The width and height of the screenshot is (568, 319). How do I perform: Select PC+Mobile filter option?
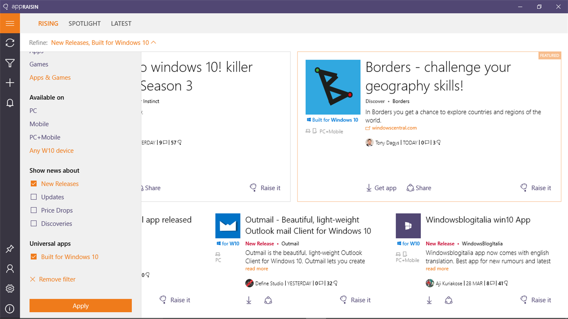tap(45, 137)
